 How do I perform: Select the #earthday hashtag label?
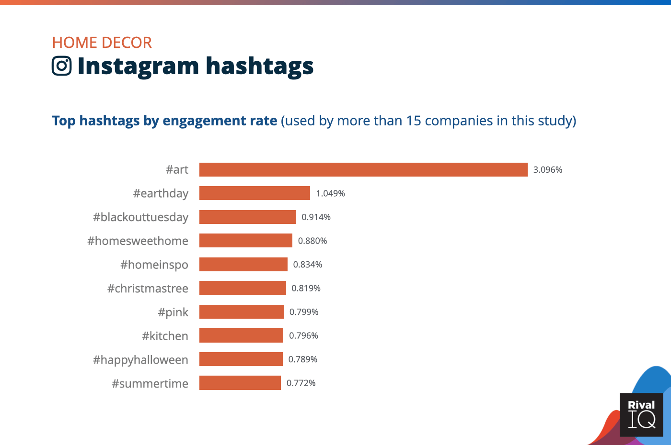(x=161, y=193)
